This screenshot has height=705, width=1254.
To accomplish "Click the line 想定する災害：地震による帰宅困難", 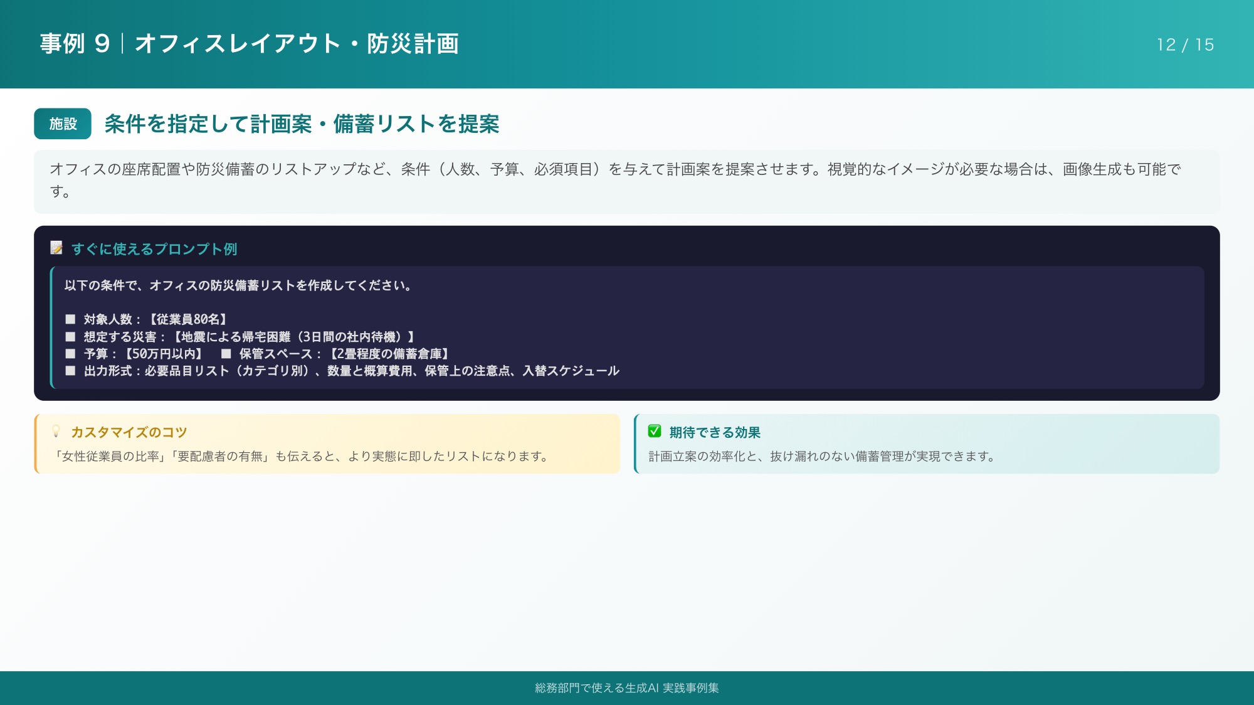I will coord(249,337).
